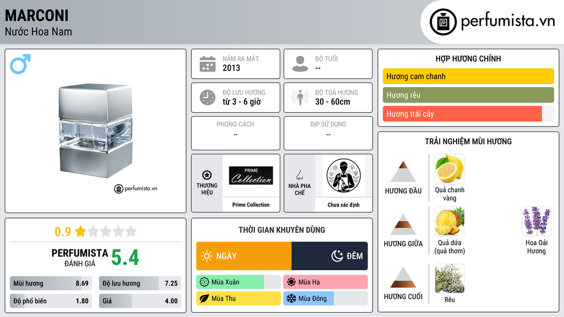The width and height of the screenshot is (564, 317).
Task: Click the filled gold rating star
Action: 80,231
